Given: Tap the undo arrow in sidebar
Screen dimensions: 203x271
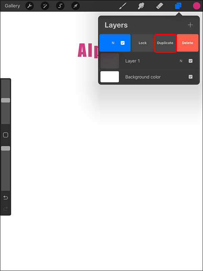Looking at the screenshot, I should tap(5, 197).
